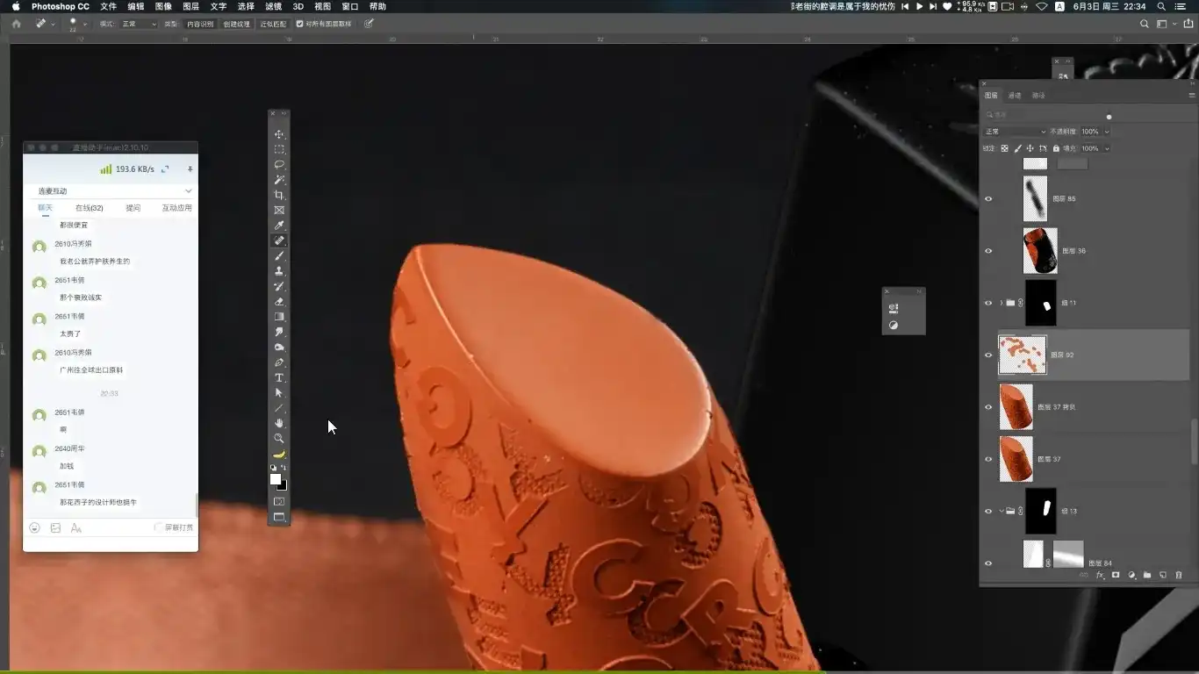Click the 内容识别 type button
This screenshot has height=674, width=1199.
tap(199, 24)
